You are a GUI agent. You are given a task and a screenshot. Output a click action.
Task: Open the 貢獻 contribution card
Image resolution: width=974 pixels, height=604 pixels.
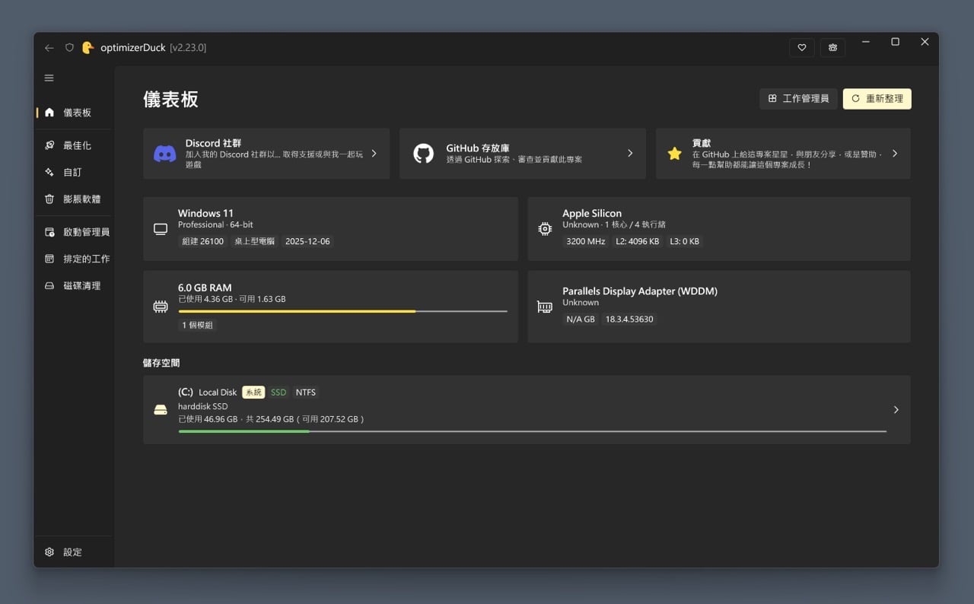(x=783, y=154)
